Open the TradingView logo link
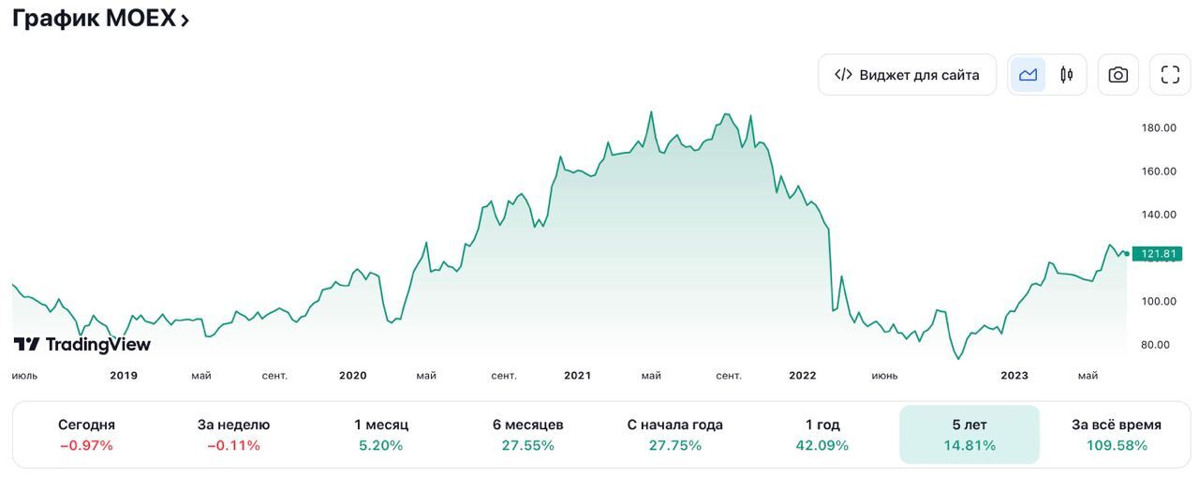Image resolution: width=1199 pixels, height=478 pixels. pos(82,344)
